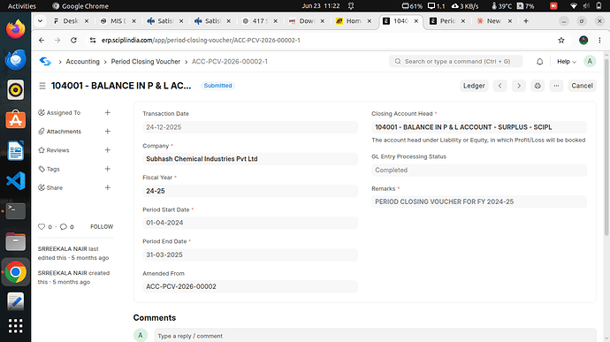Open the notifications bell

click(539, 62)
